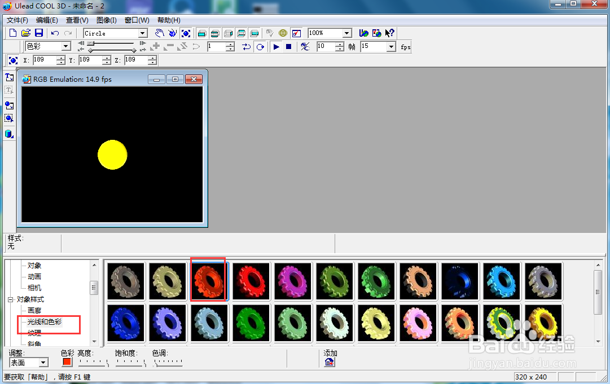Click the 色调 hue slider
Image resolution: width=610 pixels, height=384 pixels.
(x=168, y=363)
